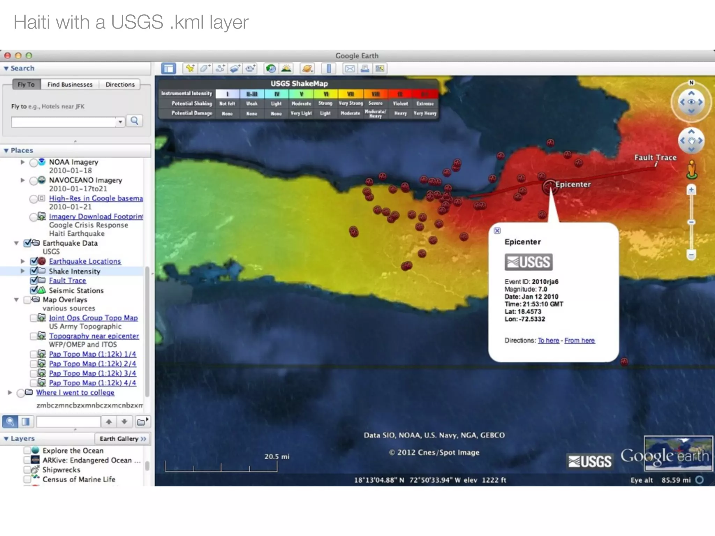The width and height of the screenshot is (715, 536).
Task: Zoom in with the plus button
Action: [691, 190]
